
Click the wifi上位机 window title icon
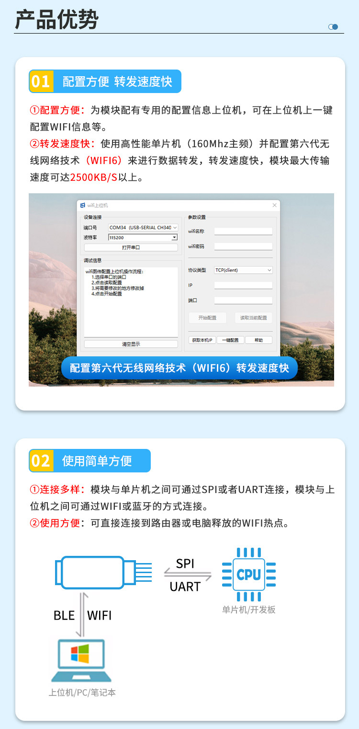coord(82,205)
